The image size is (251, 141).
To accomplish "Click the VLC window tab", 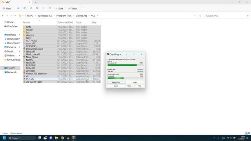I will click(16, 2).
